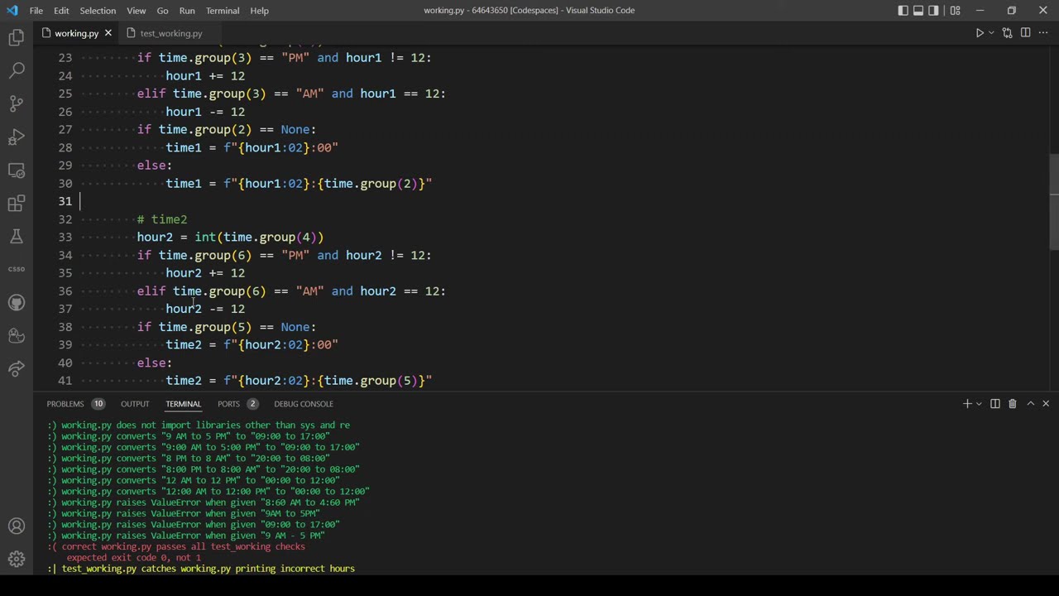
Task: Open the File menu
Action: coord(36,11)
